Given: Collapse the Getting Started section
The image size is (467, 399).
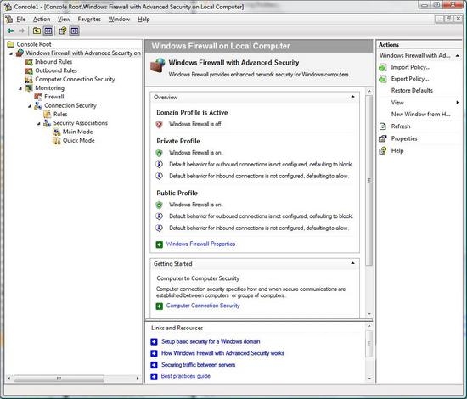Looking at the screenshot, I should (352, 263).
